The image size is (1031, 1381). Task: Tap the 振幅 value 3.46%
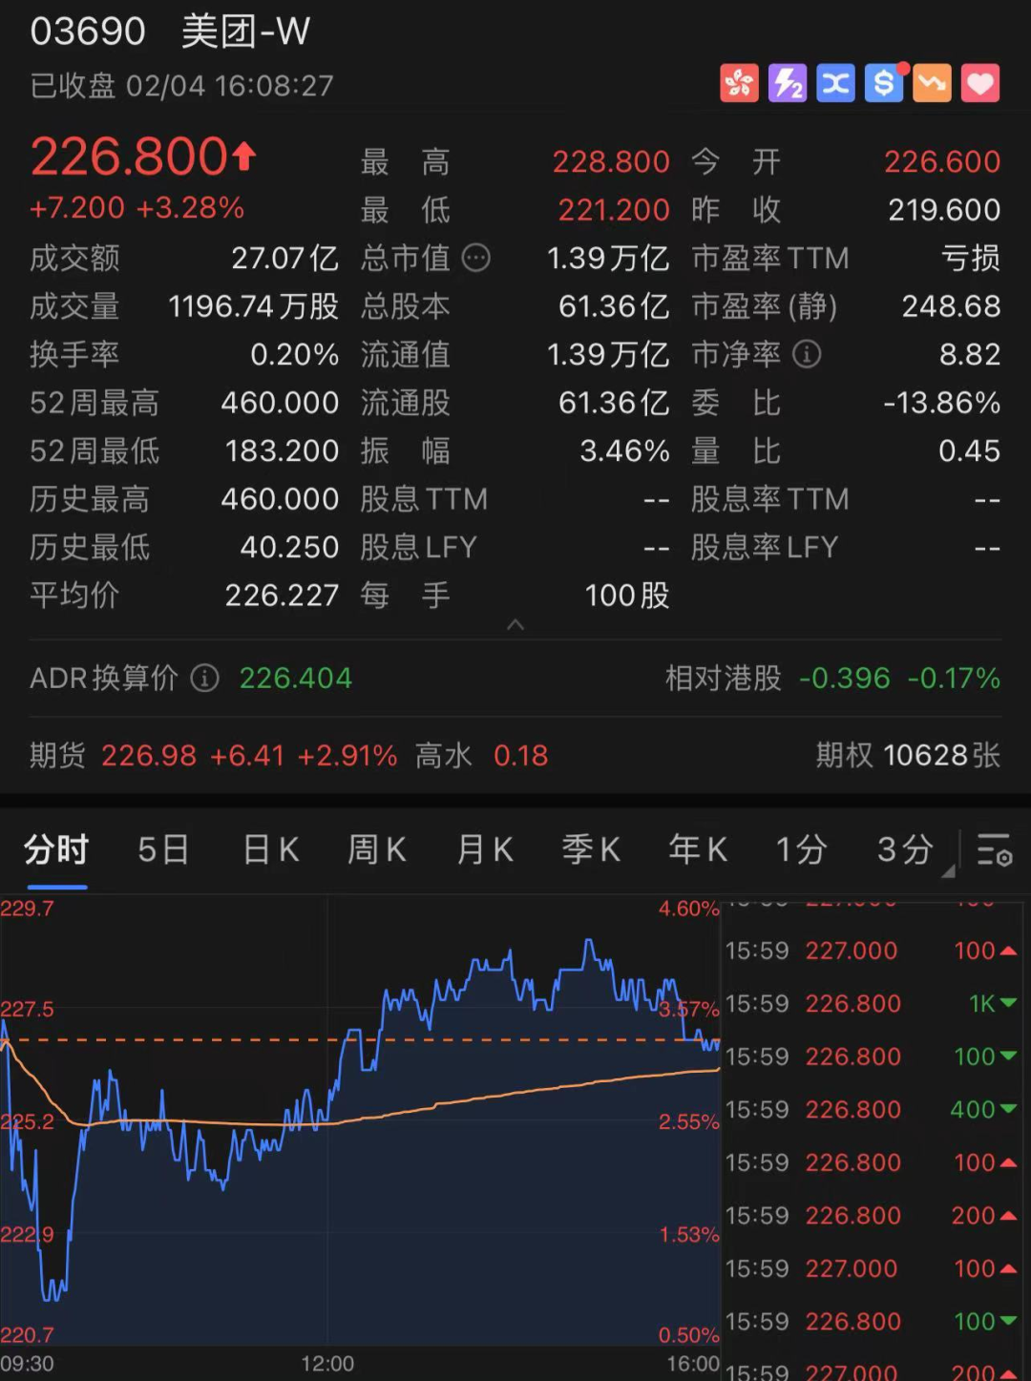click(625, 450)
